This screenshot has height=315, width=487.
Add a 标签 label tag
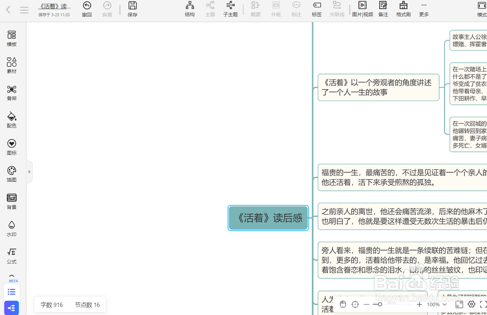[317, 9]
